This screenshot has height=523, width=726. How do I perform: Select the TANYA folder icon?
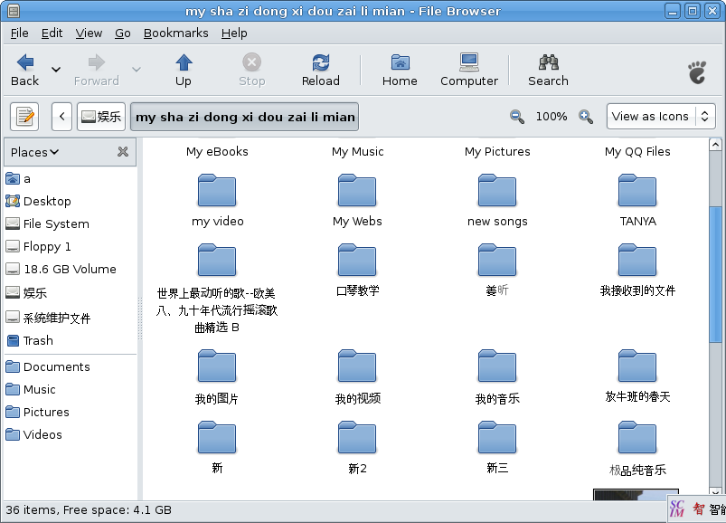pos(637,190)
